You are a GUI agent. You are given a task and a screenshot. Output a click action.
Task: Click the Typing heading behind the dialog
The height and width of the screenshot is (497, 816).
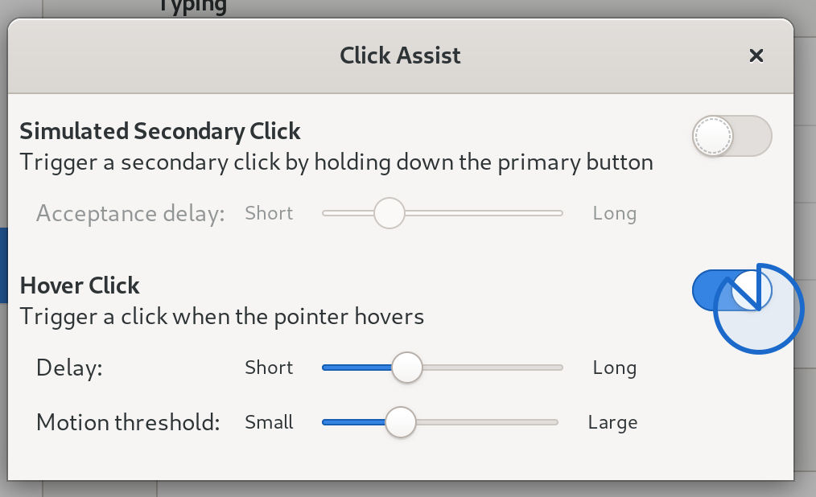point(192,6)
